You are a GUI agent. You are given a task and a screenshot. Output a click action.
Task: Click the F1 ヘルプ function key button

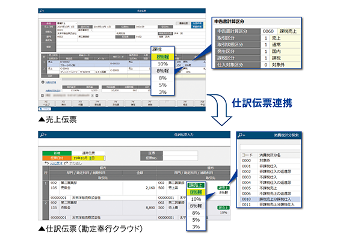pyautogui.click(x=46, y=103)
